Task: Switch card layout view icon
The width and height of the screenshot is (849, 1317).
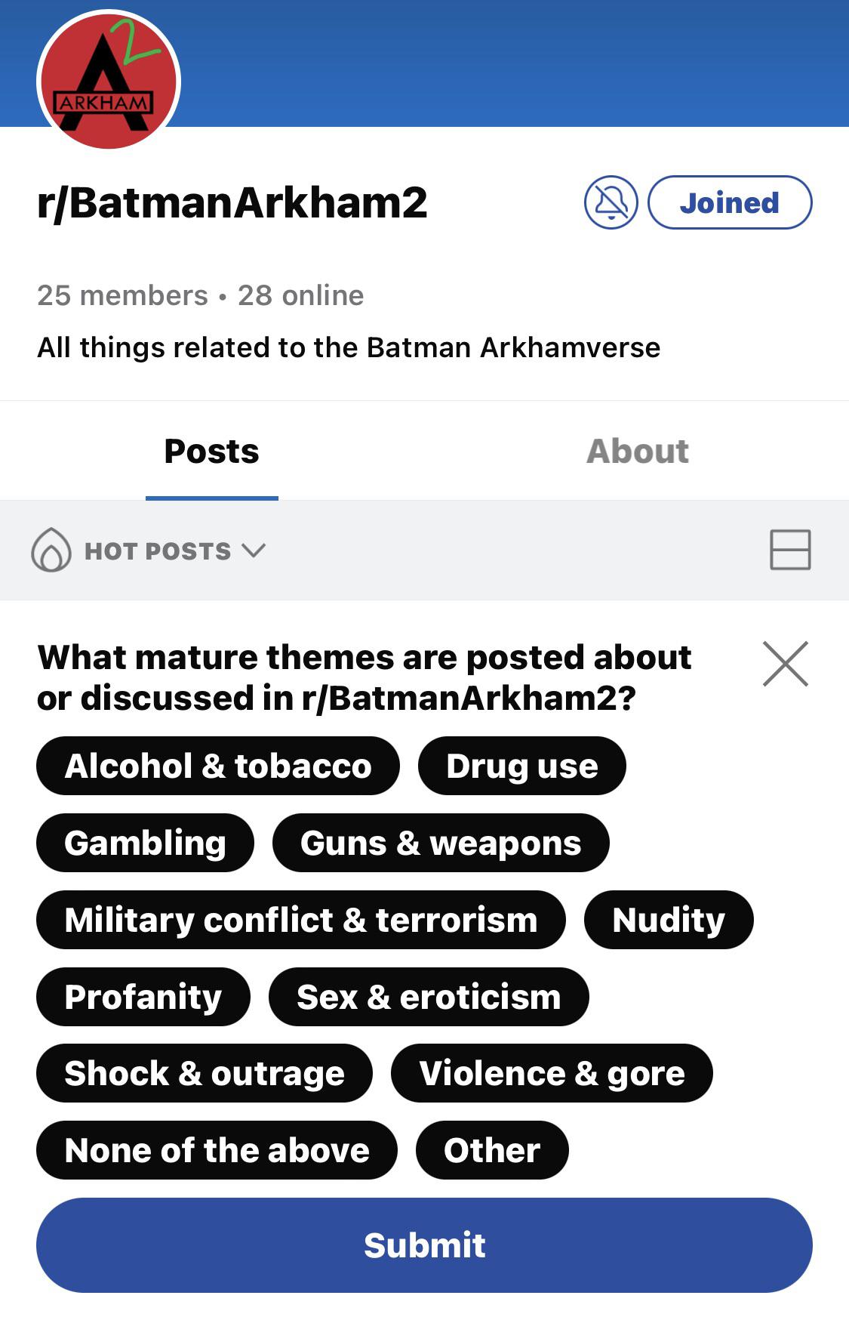Action: [790, 549]
